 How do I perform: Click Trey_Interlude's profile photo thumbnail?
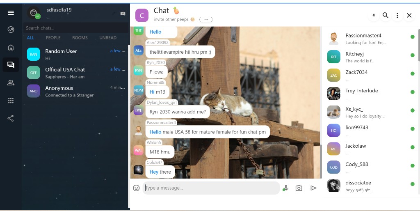pos(334,94)
